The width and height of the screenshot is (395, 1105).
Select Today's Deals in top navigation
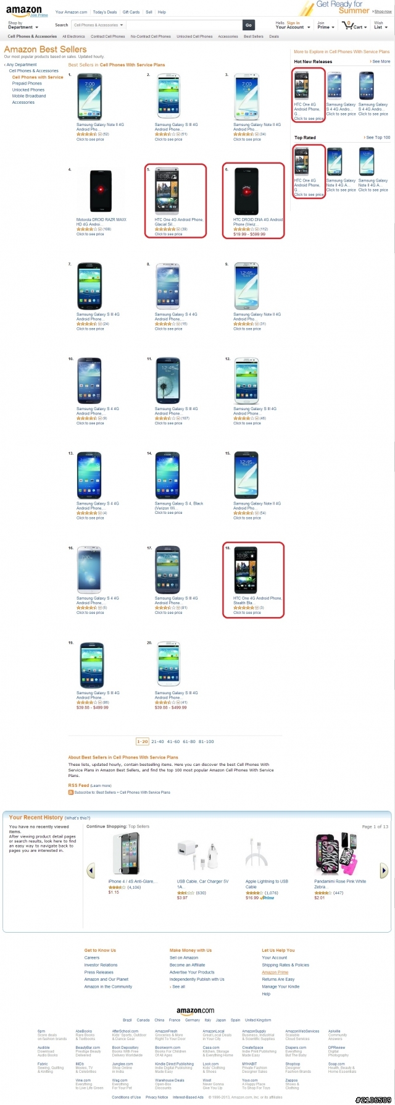pyautogui.click(x=105, y=12)
